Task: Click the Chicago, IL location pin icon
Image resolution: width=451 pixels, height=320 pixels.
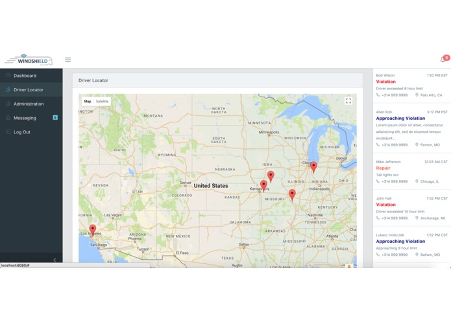Action: coord(417,181)
